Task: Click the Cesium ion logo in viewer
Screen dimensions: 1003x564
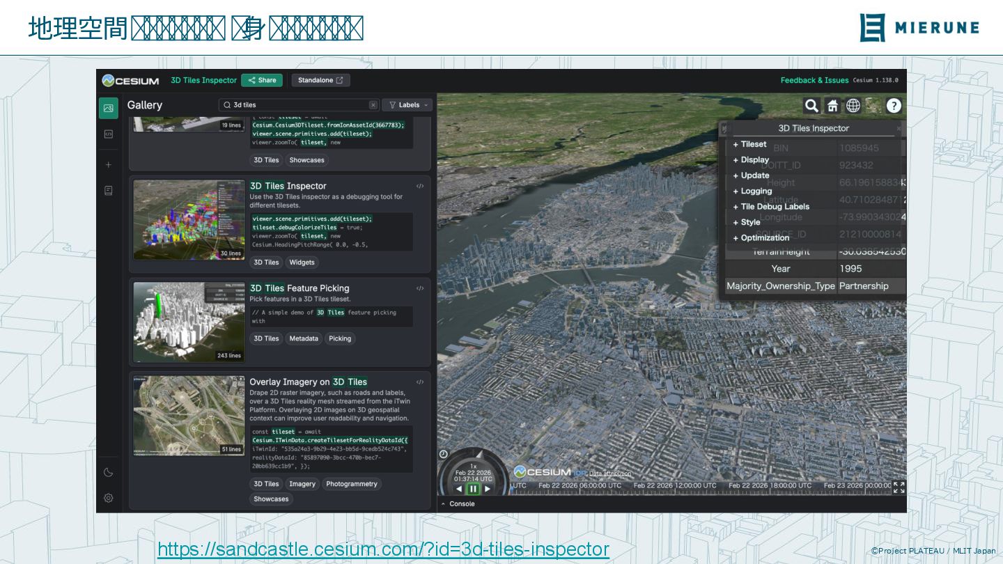Action: point(550,472)
